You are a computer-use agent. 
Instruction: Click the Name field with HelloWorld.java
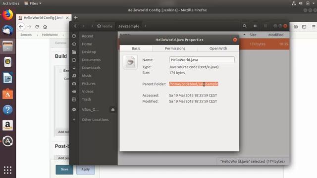[x=202, y=60]
